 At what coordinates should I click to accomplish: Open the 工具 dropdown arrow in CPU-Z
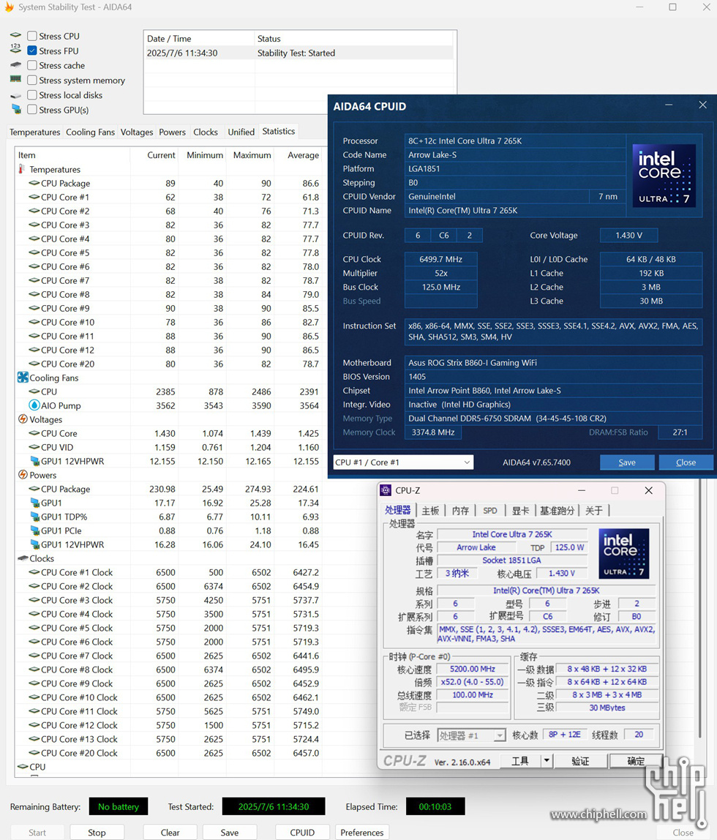point(547,761)
